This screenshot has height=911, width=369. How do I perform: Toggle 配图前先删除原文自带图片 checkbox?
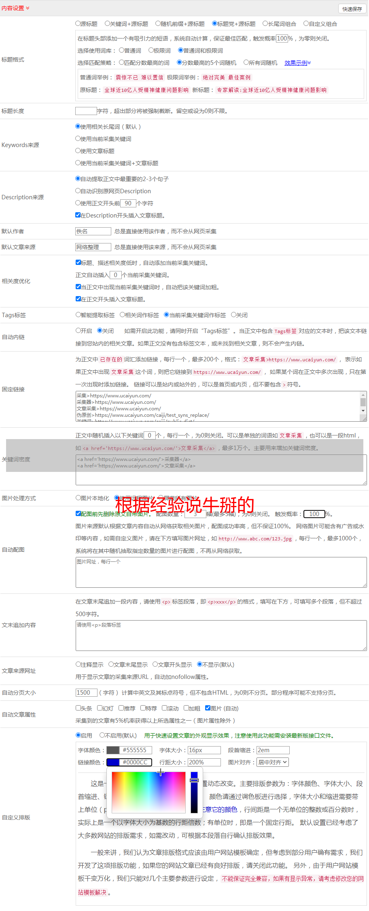pyautogui.click(x=78, y=514)
